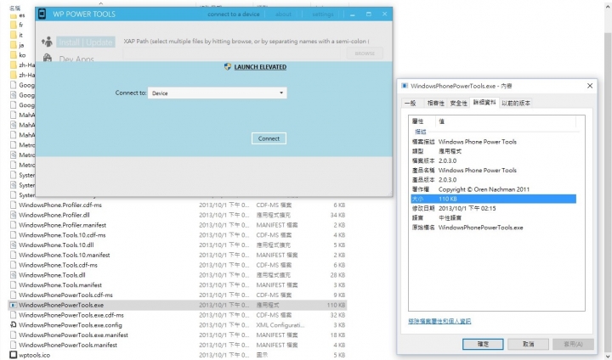Click the wptools.ico file icon

coord(14,355)
